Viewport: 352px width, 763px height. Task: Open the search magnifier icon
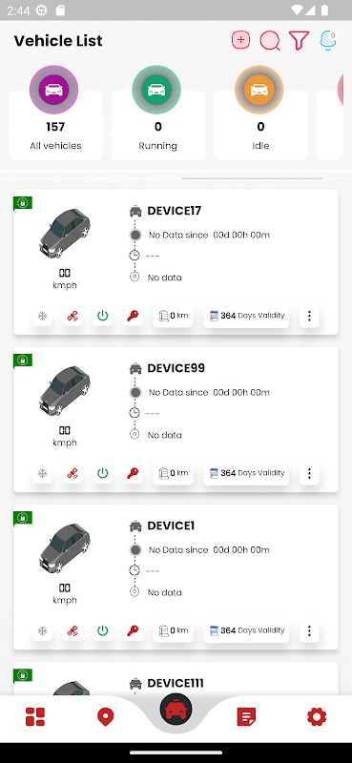[x=270, y=41]
